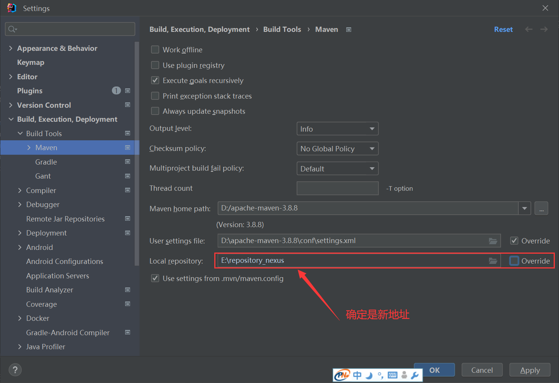Select Gradle settings page
The height and width of the screenshot is (383, 559).
pyautogui.click(x=46, y=162)
